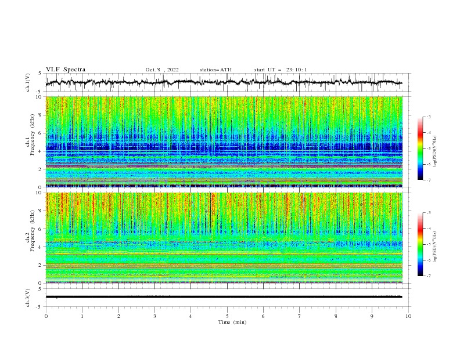Click the ch.1 spectrogram panel

pyautogui.click(x=224, y=142)
